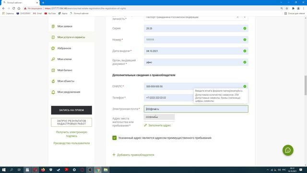Open taskbar search
307x173 pixels.
point(12,170)
